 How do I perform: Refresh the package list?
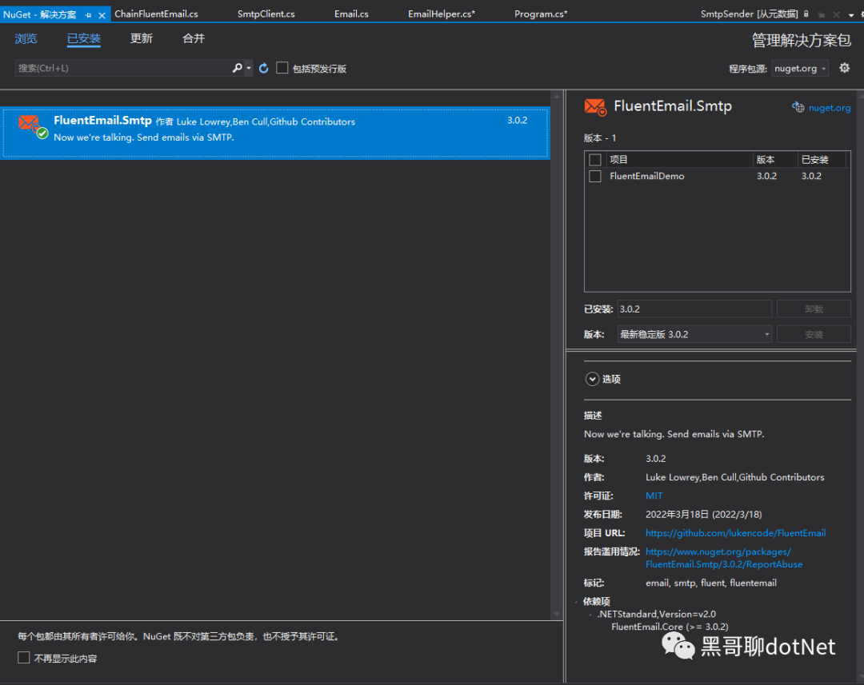[263, 68]
